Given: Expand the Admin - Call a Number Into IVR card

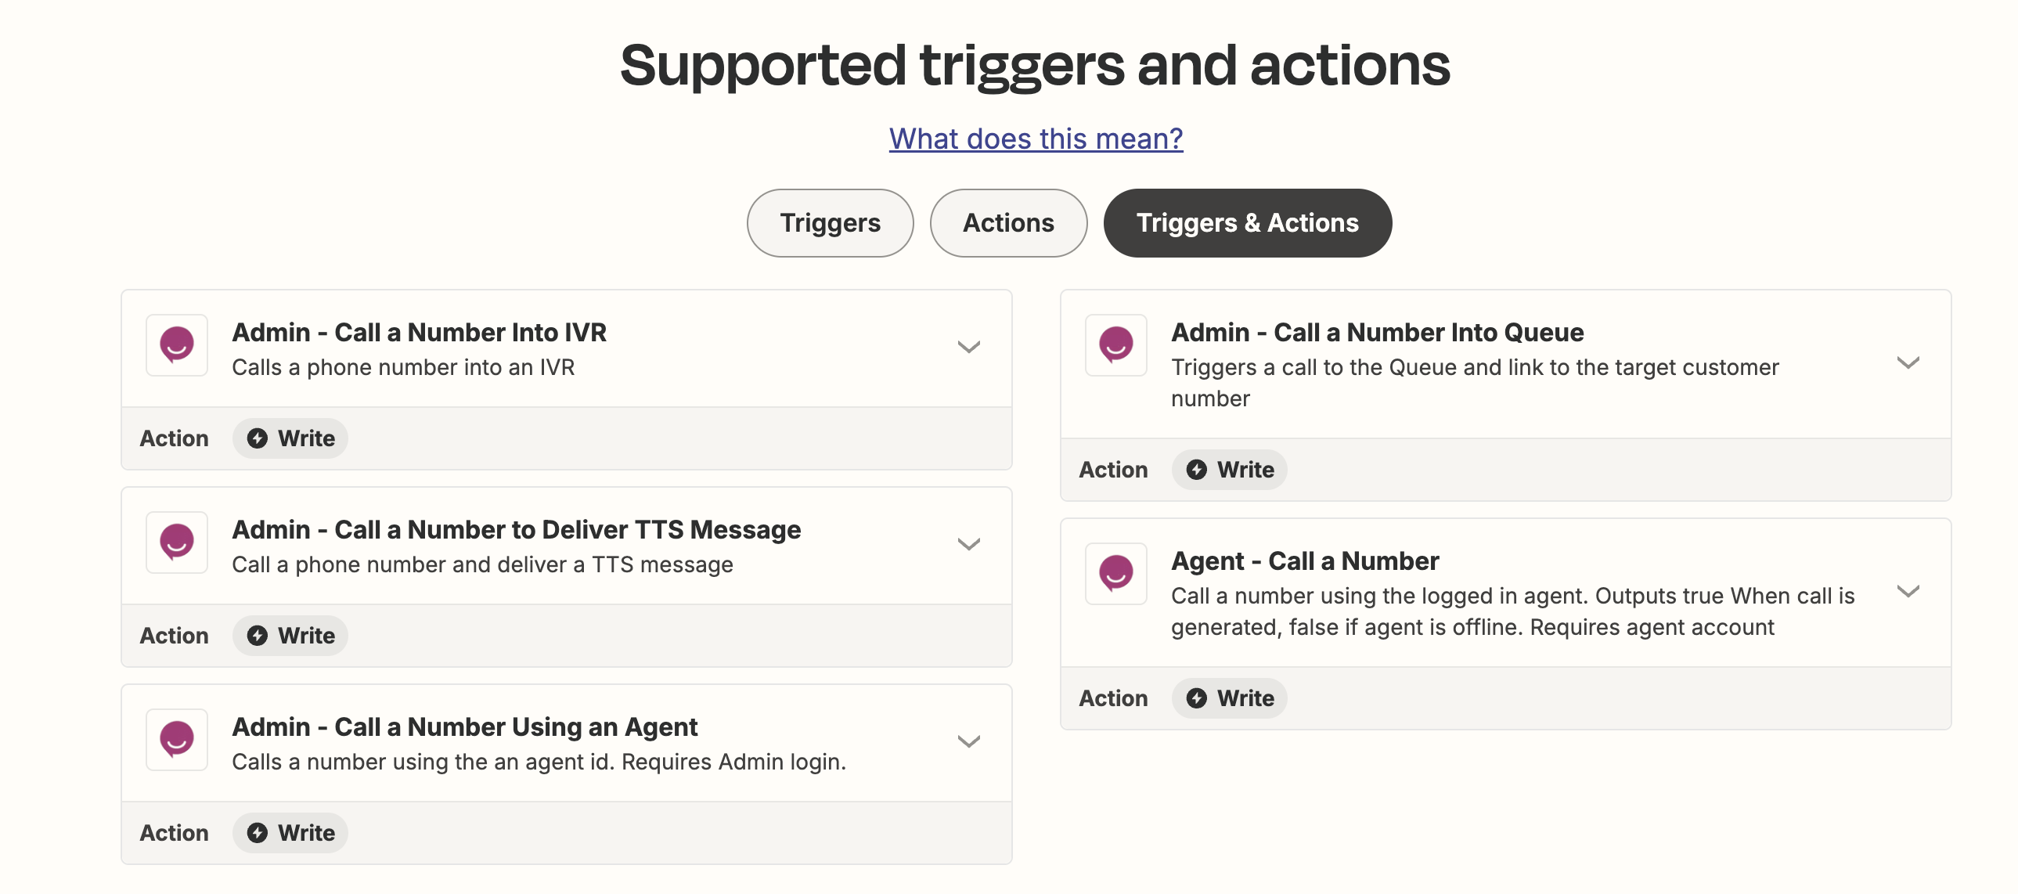Looking at the screenshot, I should (x=969, y=347).
